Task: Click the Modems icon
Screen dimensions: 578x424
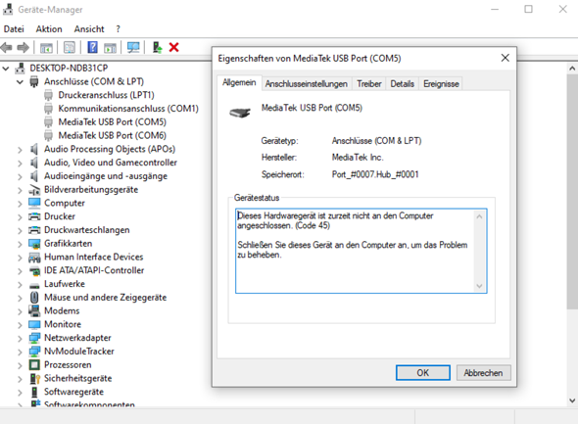Action: (34, 311)
